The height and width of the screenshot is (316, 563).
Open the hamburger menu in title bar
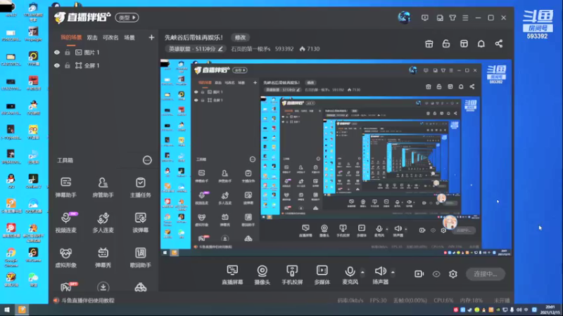point(465,18)
